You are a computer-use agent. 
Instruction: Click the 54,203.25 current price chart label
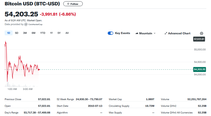(199, 69)
